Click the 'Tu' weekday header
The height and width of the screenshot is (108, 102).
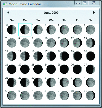(38, 20)
